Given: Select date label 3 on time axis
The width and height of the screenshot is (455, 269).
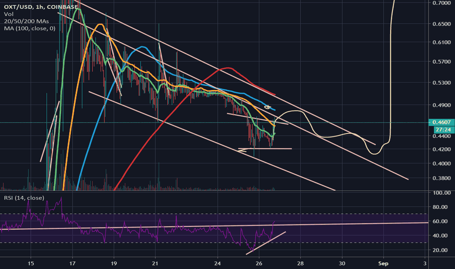Looking at the screenshot, I should [x=425, y=264].
